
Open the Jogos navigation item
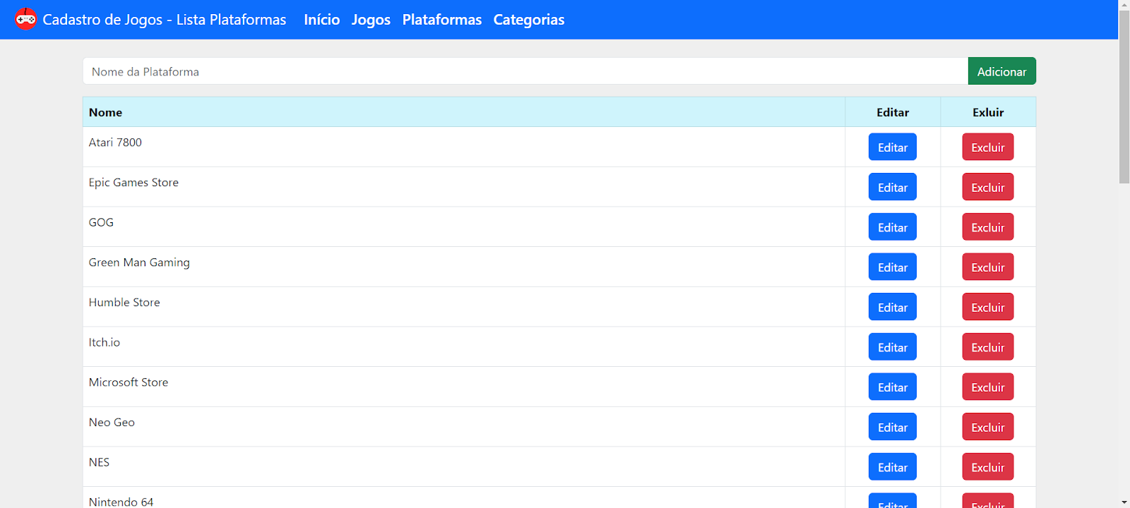click(371, 20)
